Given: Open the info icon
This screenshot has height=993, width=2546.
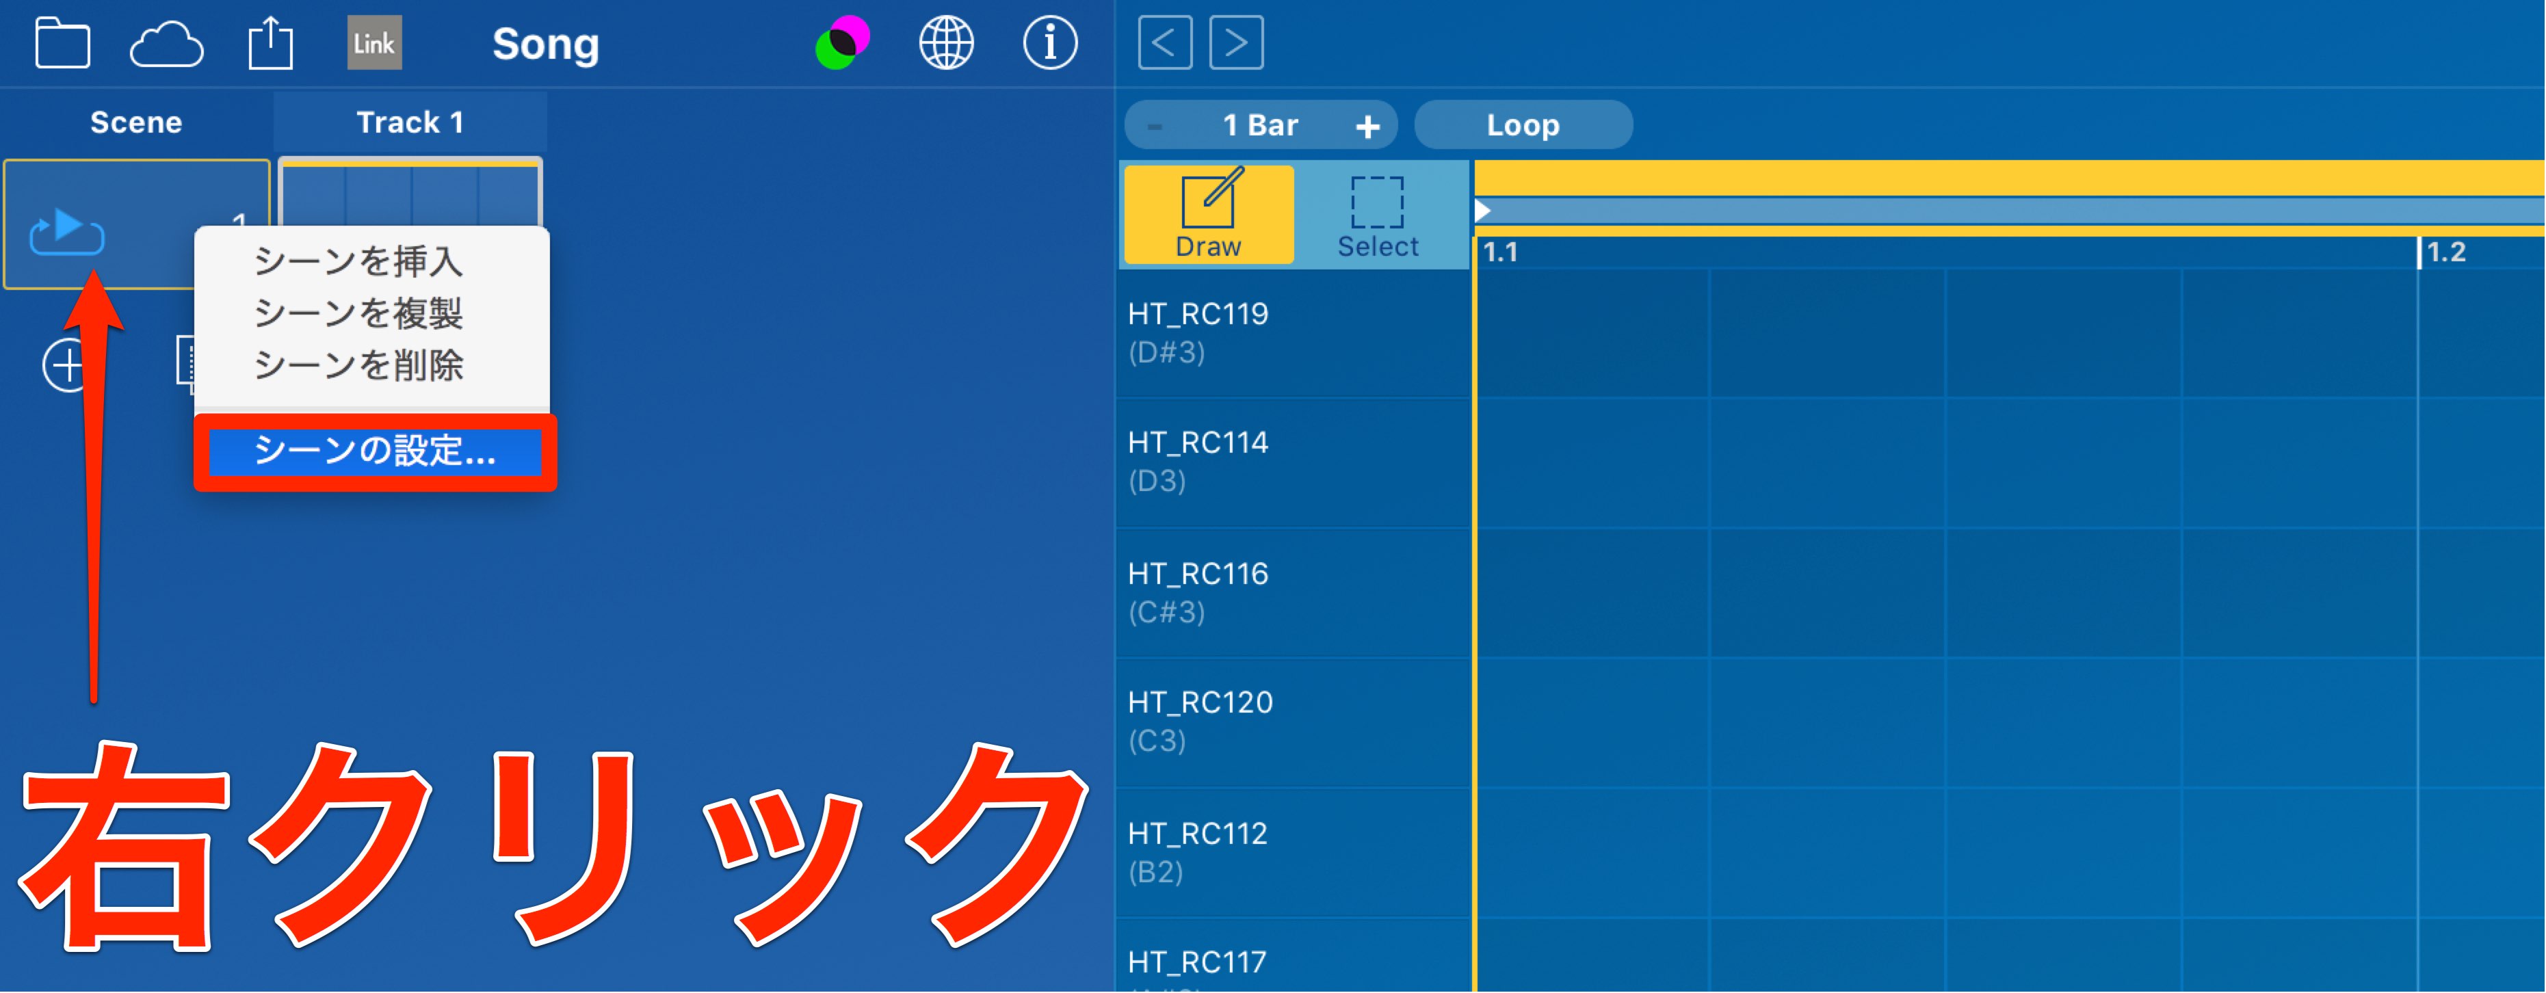Looking at the screenshot, I should click(1049, 44).
